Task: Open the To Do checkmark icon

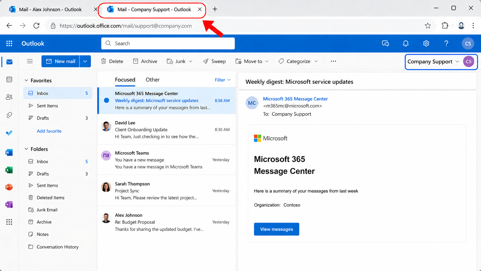Action: coord(9,133)
